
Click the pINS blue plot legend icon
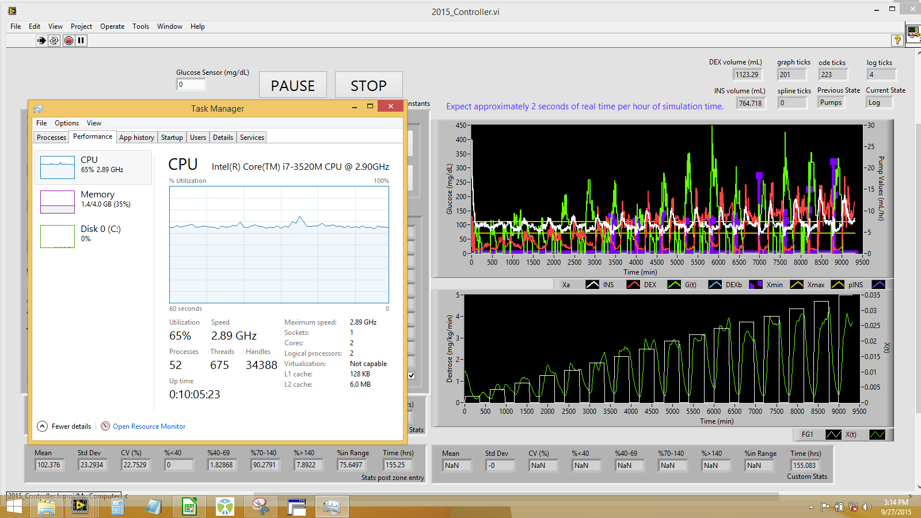click(878, 284)
